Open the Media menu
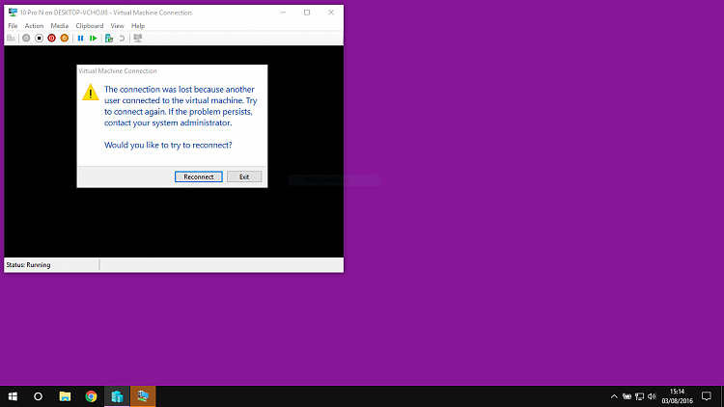 [x=60, y=26]
